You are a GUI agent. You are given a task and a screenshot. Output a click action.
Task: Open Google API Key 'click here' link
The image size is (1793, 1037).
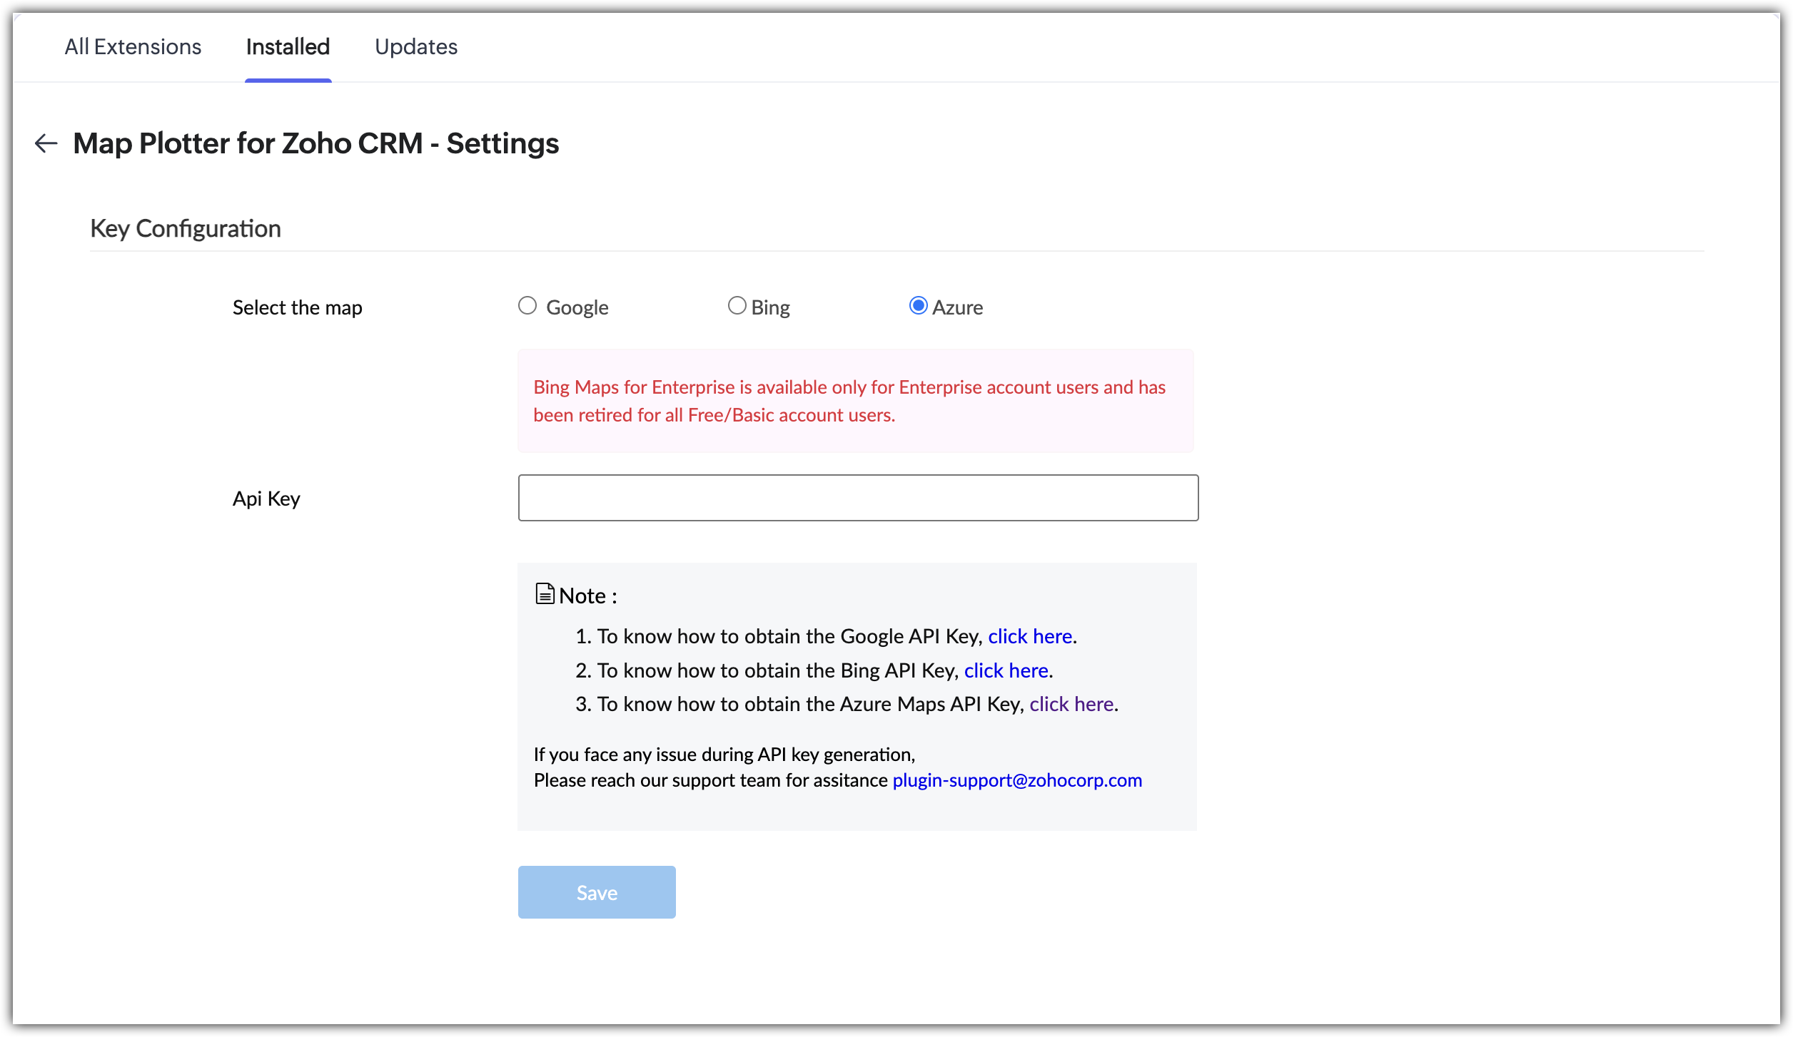pos(1030,636)
